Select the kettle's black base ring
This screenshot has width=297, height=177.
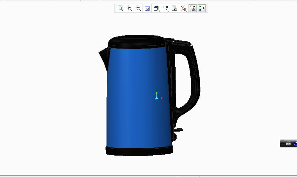pyautogui.click(x=139, y=151)
